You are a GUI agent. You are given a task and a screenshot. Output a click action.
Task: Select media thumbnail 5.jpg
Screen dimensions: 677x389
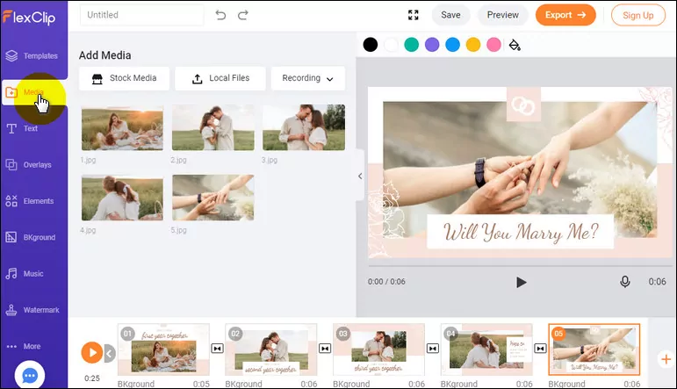[x=212, y=198]
